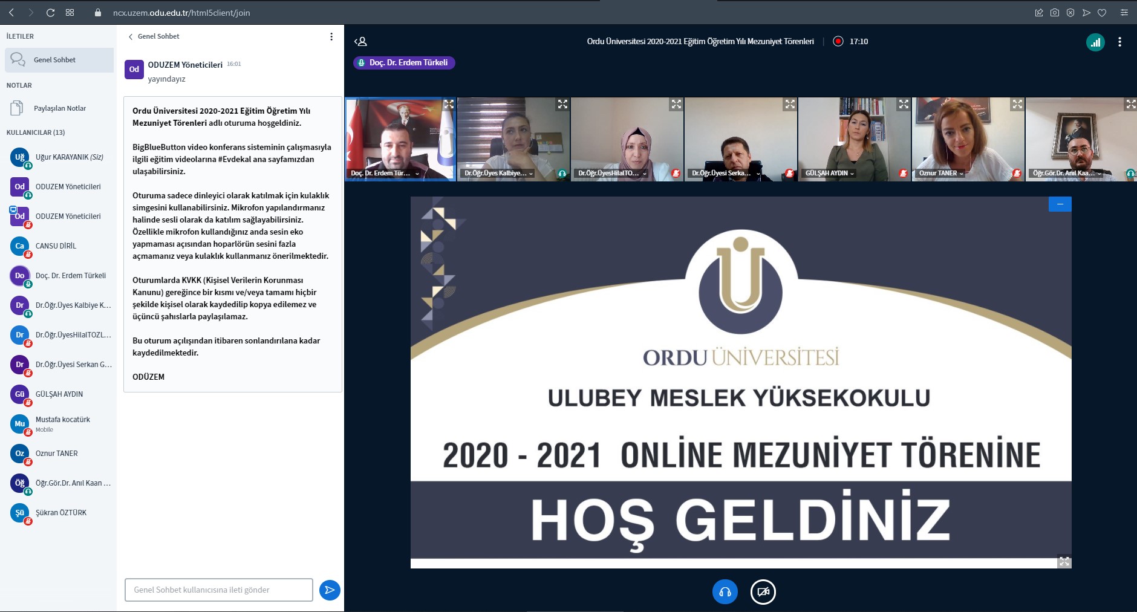The image size is (1137, 612).
Task: Click the KULLANICILAR (13) heading
Action: coord(36,132)
